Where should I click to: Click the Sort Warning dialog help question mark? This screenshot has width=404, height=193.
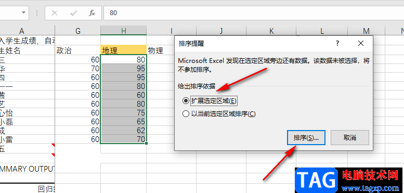pyautogui.click(x=337, y=43)
